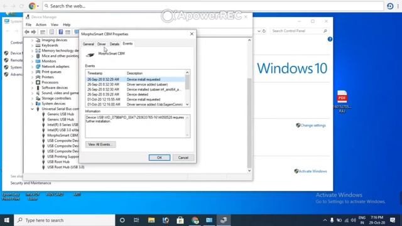This screenshot has width=402, height=226.
Task: Open Security and Maintenance link
Action: coord(31,183)
